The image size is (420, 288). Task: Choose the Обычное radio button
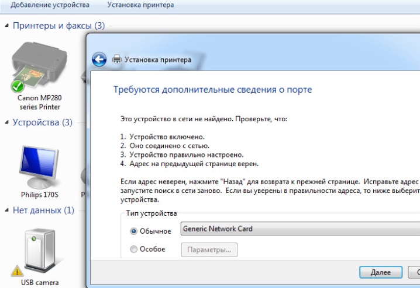pos(133,231)
